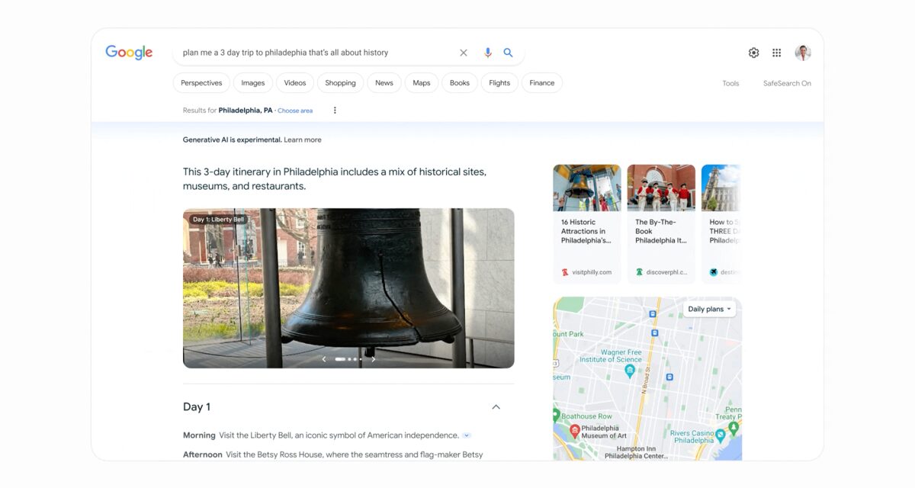Viewport: 915px width, 488px height.
Task: Select the Boathouse Row map pin
Action: [x=557, y=416]
